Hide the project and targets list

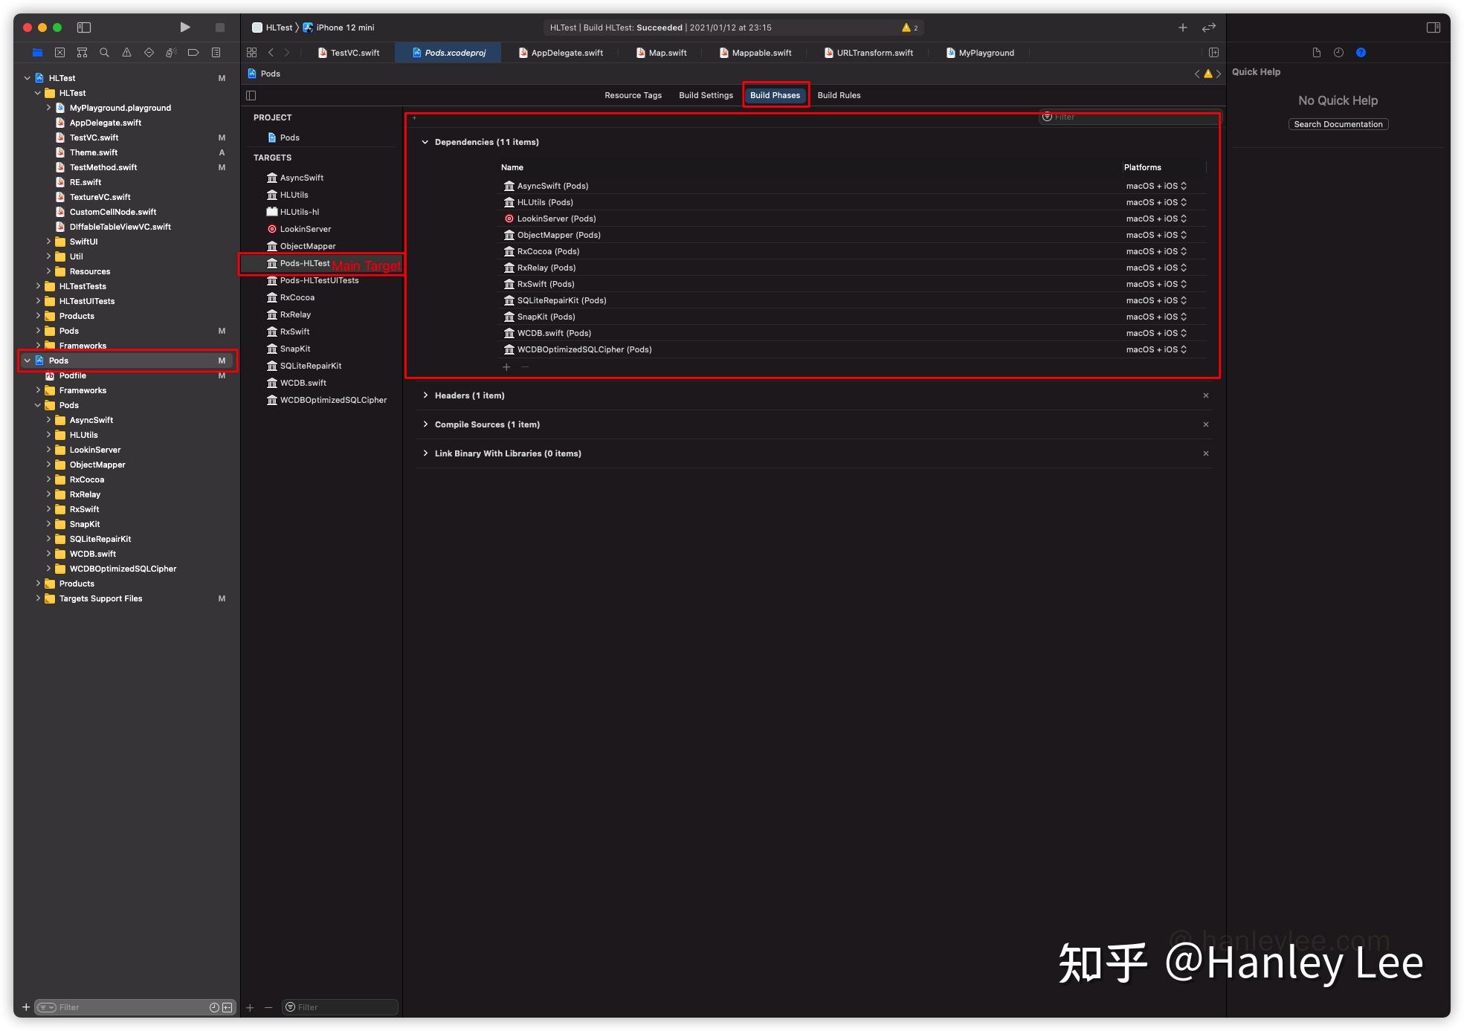(x=251, y=95)
